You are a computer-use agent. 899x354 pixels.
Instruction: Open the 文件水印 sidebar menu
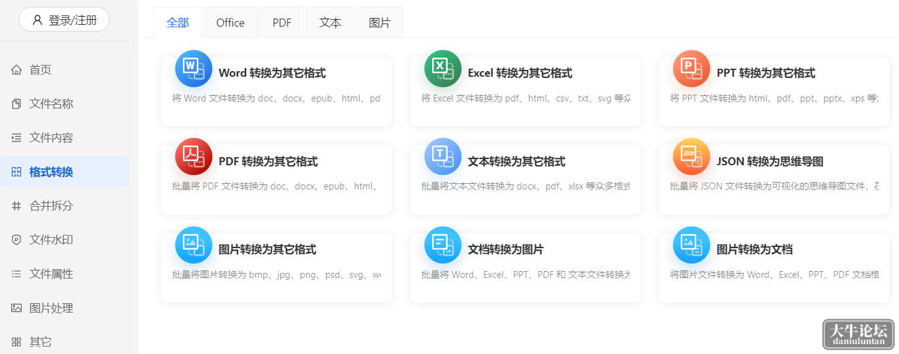65,240
